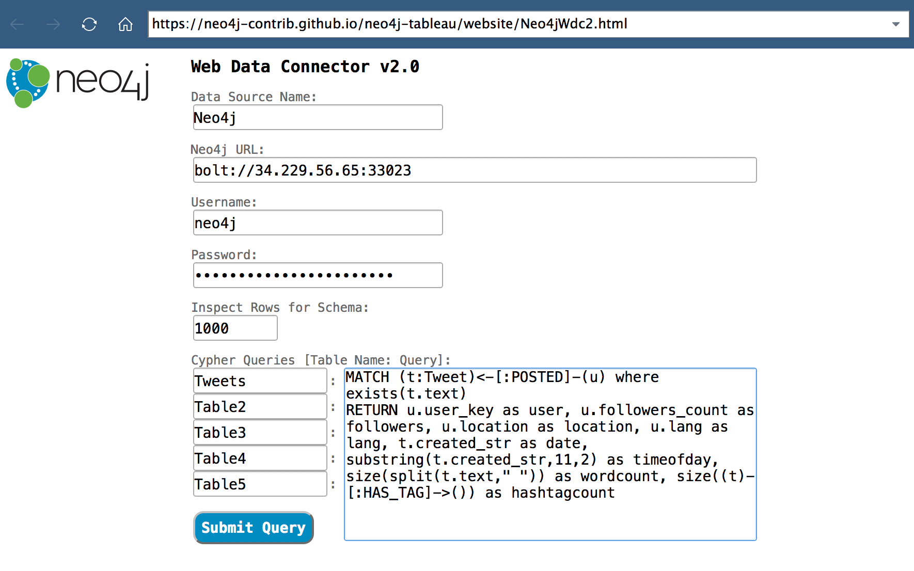
Task: Click the neo4j logo
Action: point(78,83)
